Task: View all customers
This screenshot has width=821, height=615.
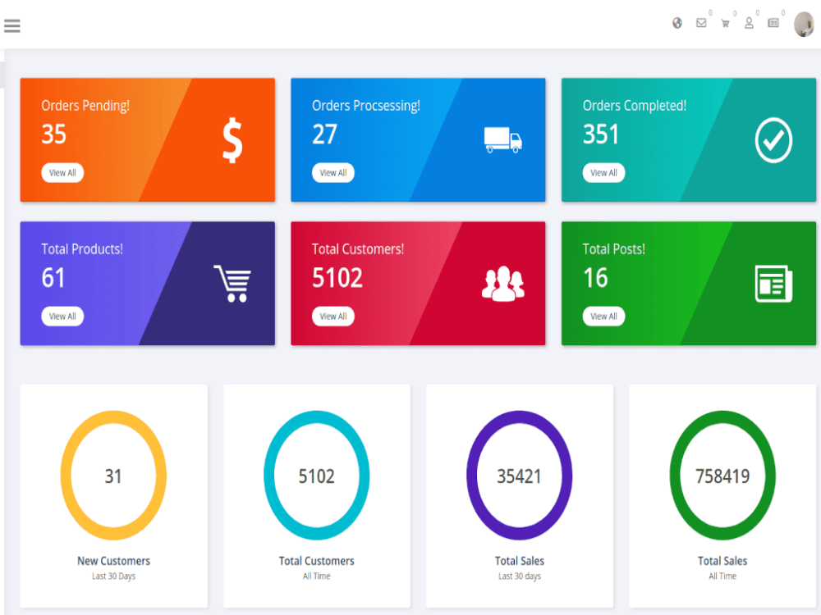Action: tap(333, 317)
